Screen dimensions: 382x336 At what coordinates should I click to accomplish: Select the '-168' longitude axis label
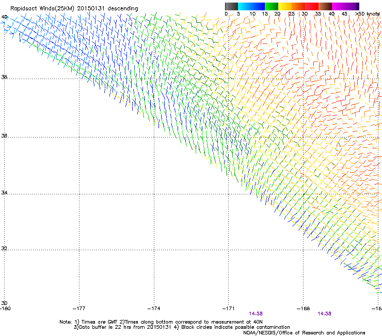click(x=303, y=309)
